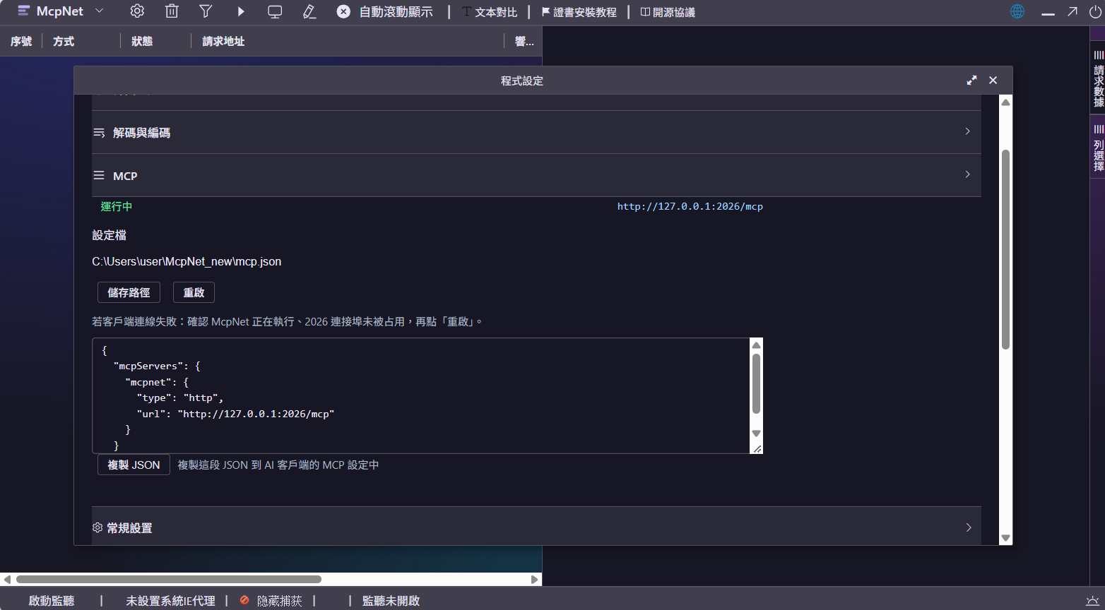Click the chevron beside MCP
Viewport: 1105px width, 610px height.
point(967,174)
